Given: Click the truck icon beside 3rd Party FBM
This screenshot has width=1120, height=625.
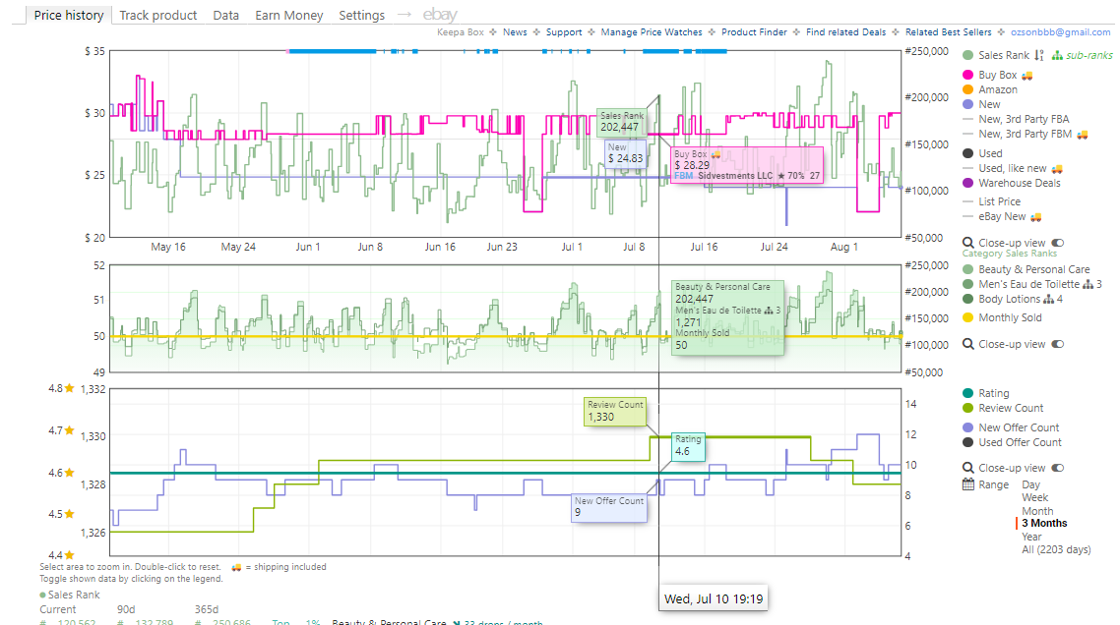Looking at the screenshot, I should (1083, 134).
